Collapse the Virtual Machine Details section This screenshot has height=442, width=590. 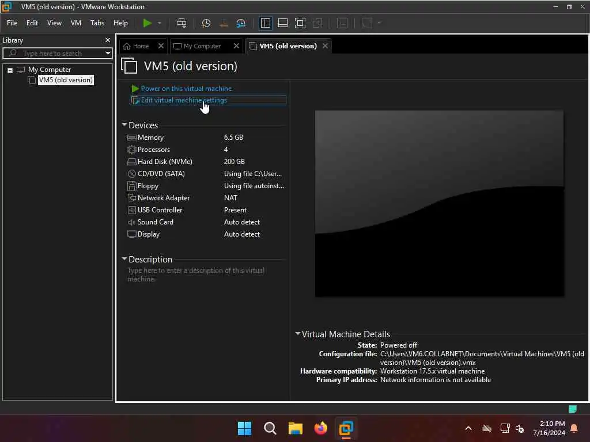pos(298,333)
